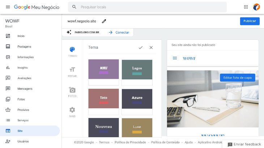The width and height of the screenshot is (264, 148).
Task: Close the Tema panel
Action: [151, 48]
